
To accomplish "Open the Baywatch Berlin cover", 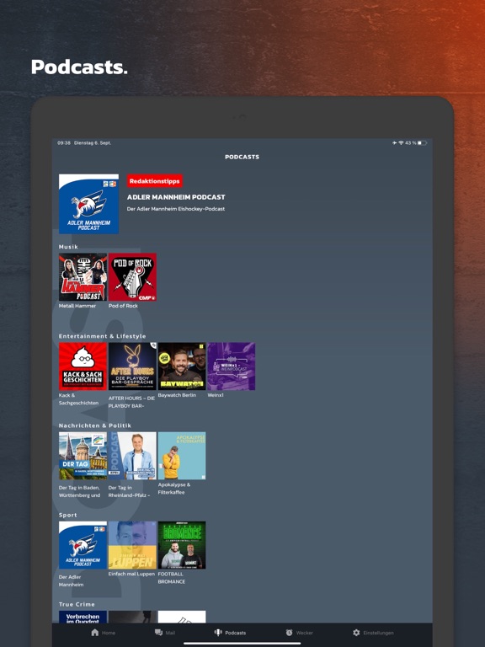I will coord(182,366).
